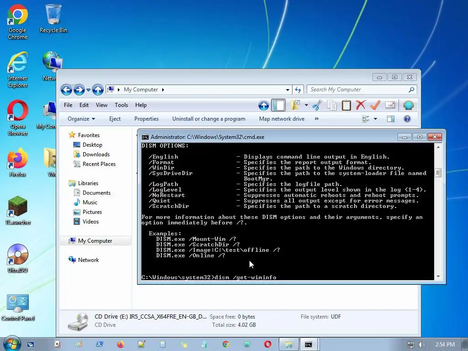This screenshot has width=468, height=351.
Task: Open the Organize dropdown
Action: coord(81,119)
